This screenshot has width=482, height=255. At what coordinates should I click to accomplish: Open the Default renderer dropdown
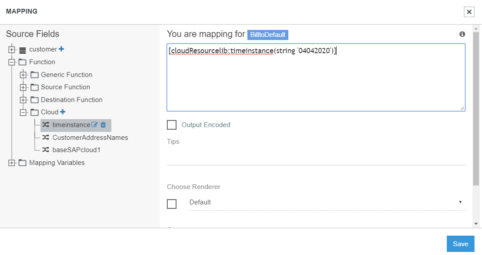point(326,202)
